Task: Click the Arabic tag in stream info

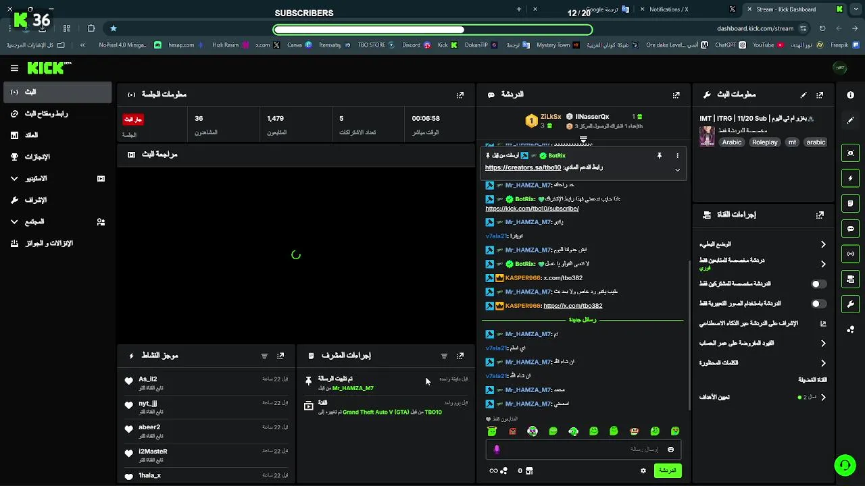Action: click(732, 142)
